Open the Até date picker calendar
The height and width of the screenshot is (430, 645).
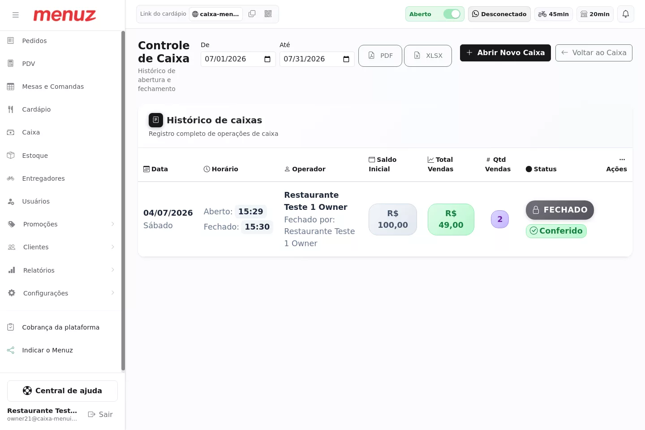(x=346, y=59)
